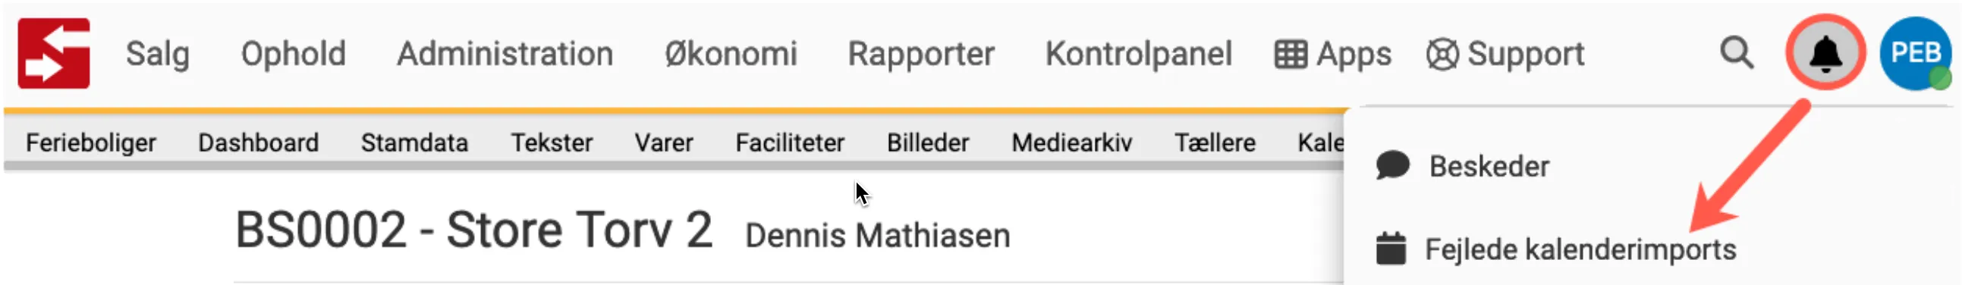Viewport: 1962px width, 285px height.
Task: Open the Kontrolpanel menu
Action: pos(1139,54)
